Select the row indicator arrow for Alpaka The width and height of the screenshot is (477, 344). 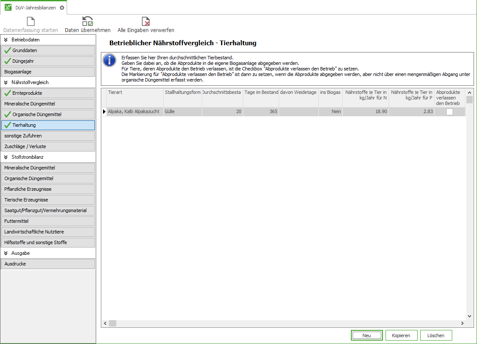tap(104, 112)
